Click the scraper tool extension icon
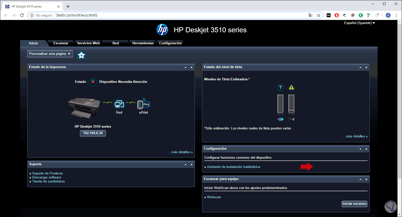The height and width of the screenshot is (217, 402). click(377, 15)
